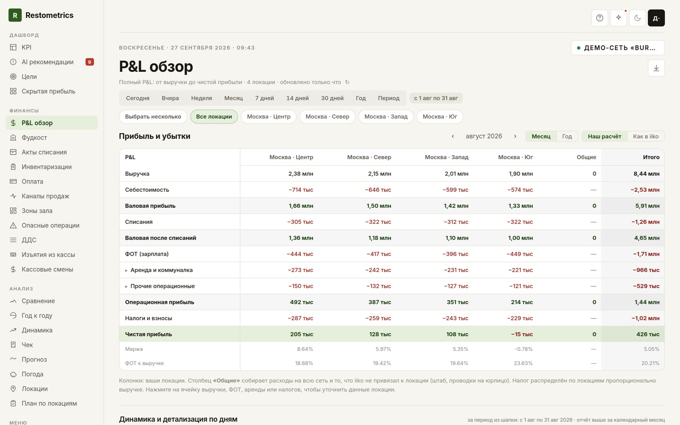
Task: Filter by Москва · Север chip
Action: 327,117
